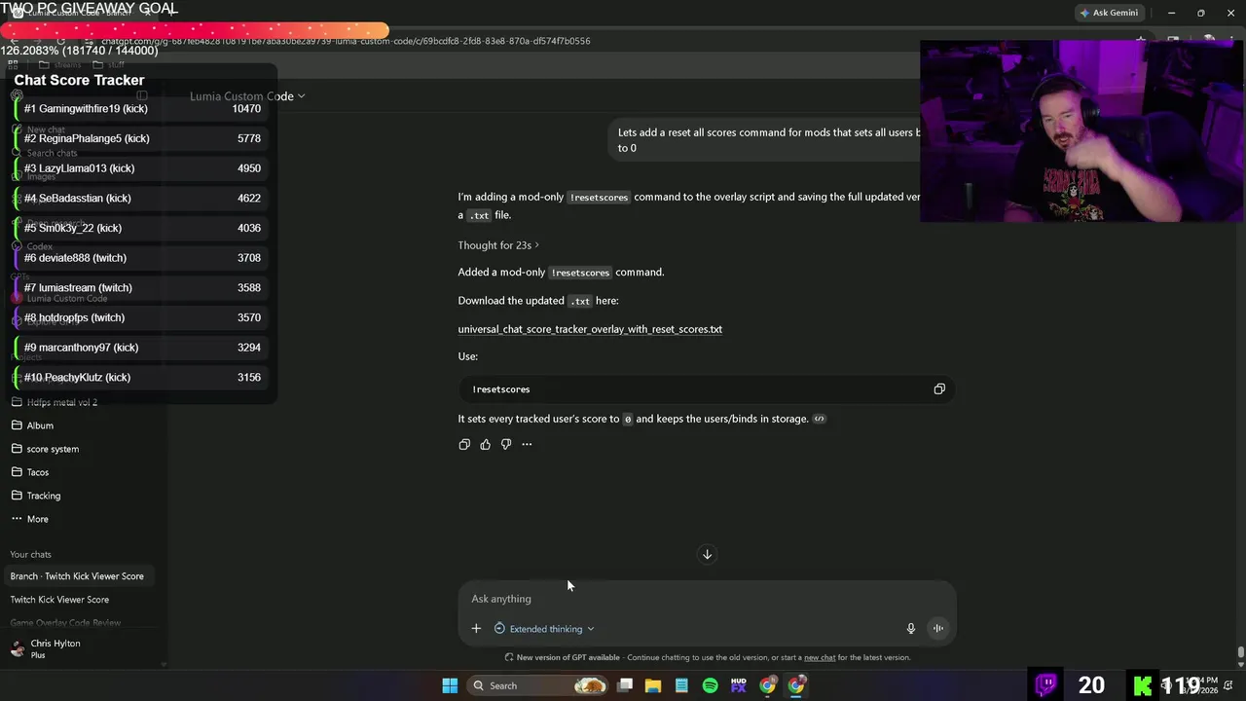The image size is (1246, 701).
Task: Click the Twitch viewer count icon
Action: 1046,684
